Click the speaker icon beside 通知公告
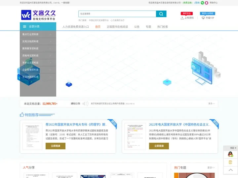The height and width of the screenshot is (178, 238). [85, 104]
